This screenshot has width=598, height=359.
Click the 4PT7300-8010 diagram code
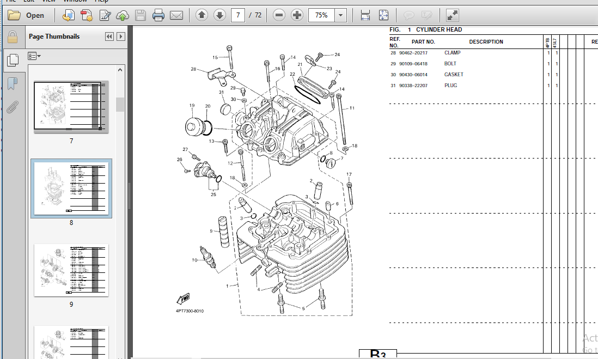tap(190, 311)
